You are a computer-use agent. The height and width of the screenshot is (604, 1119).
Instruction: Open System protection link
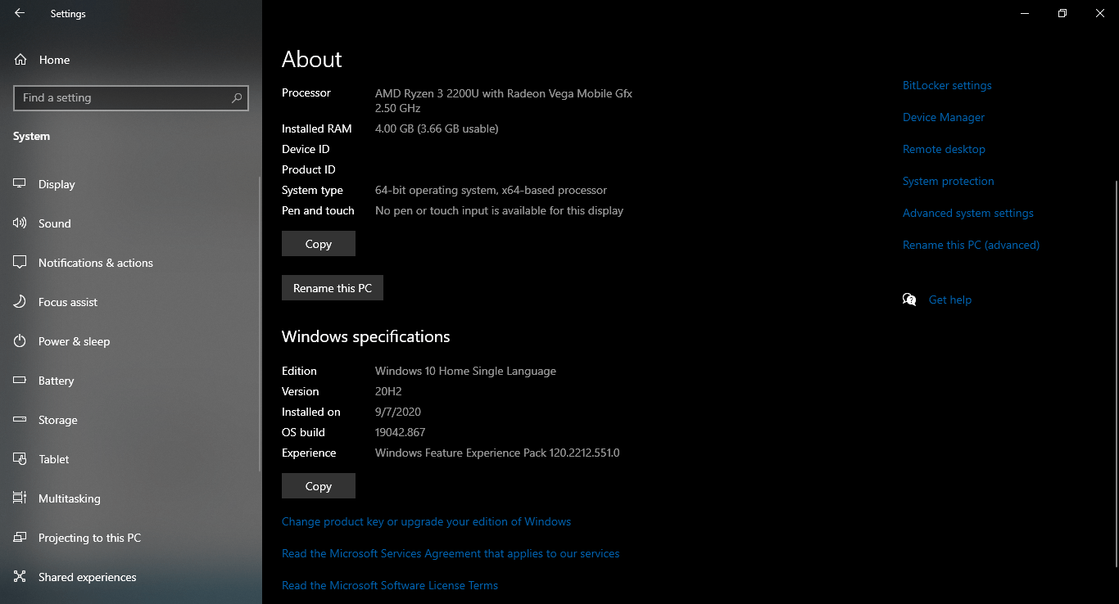click(949, 181)
